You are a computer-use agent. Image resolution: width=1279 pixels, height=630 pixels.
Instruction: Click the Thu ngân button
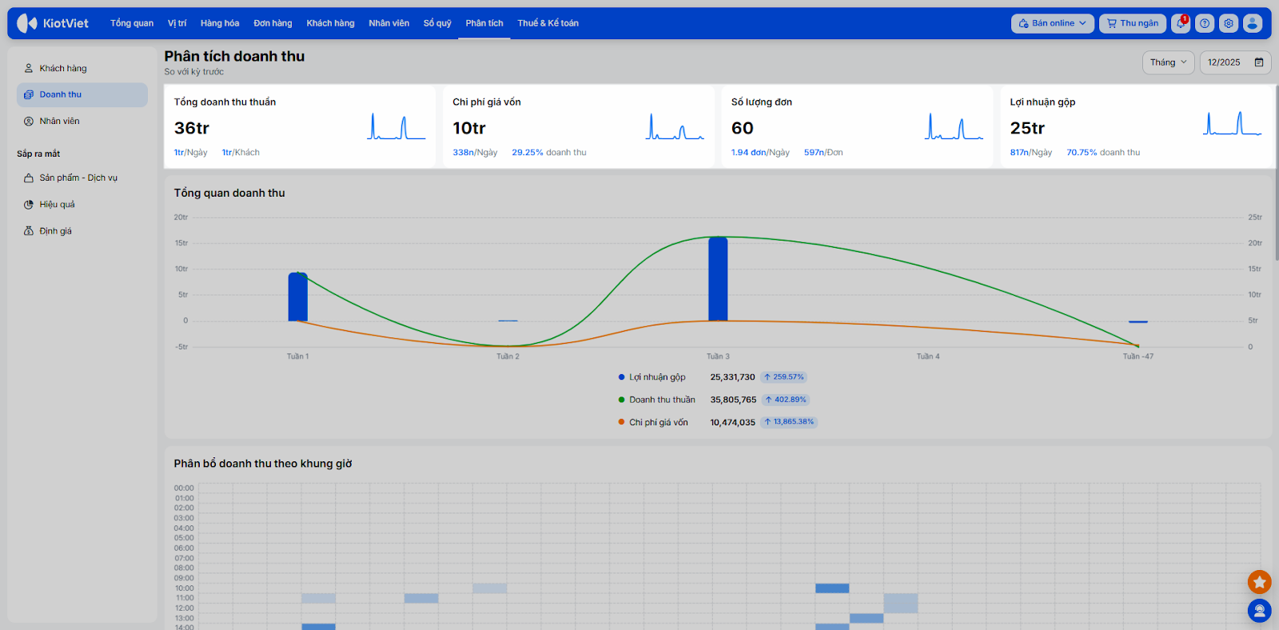coord(1132,23)
